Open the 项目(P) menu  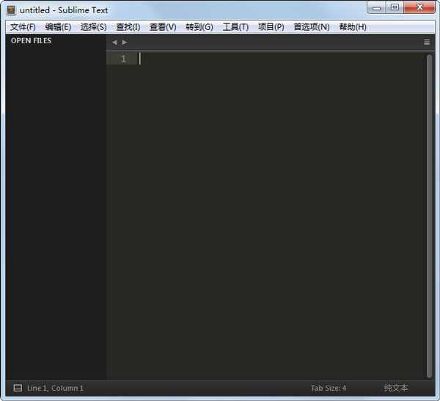tap(271, 27)
